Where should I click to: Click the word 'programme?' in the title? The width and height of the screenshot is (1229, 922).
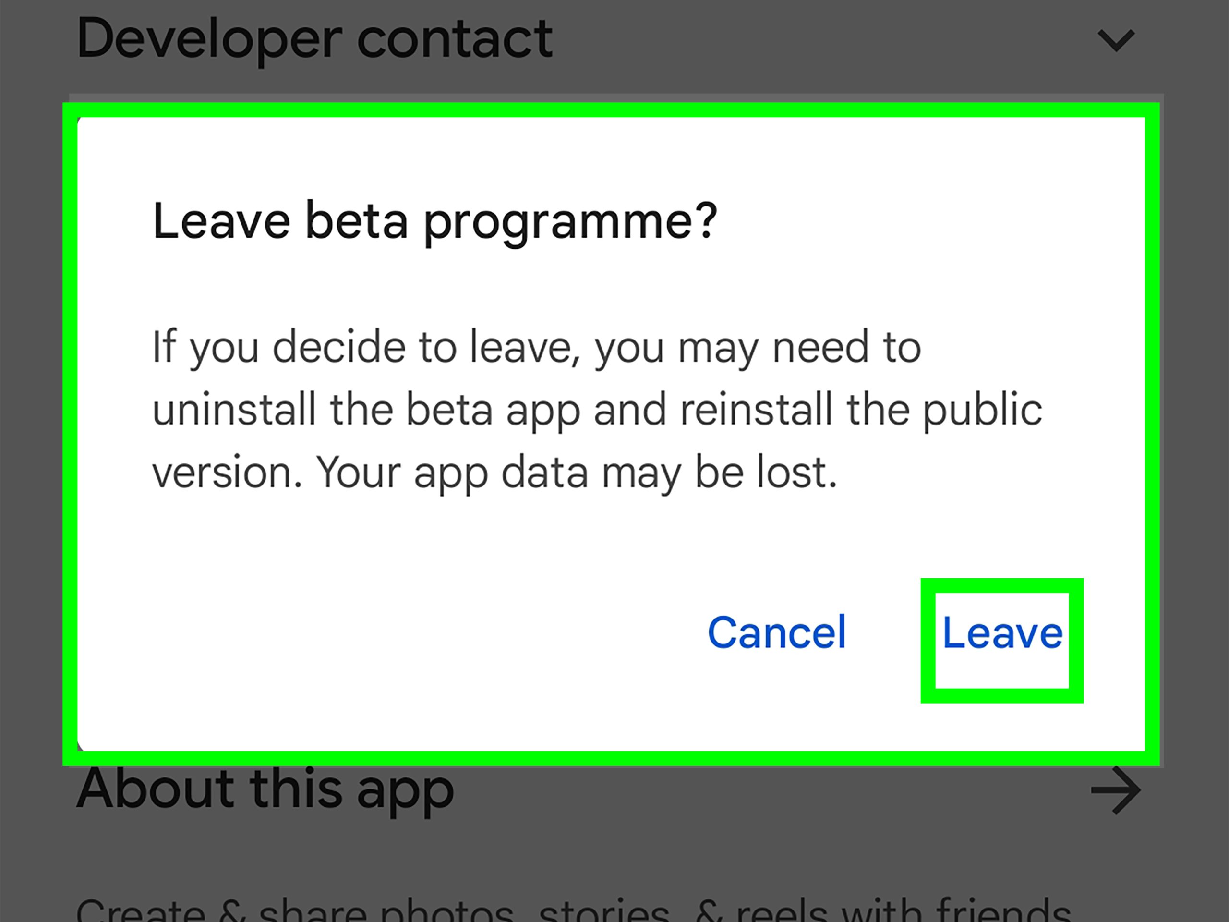571,222
